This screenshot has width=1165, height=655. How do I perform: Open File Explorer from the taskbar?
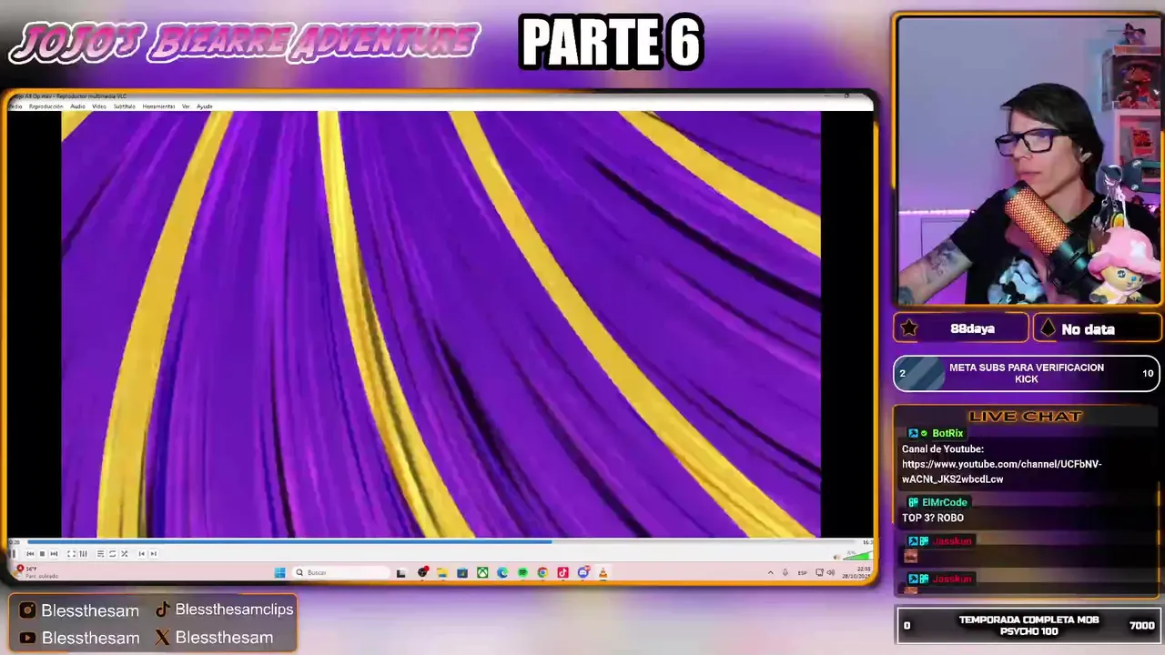[441, 572]
